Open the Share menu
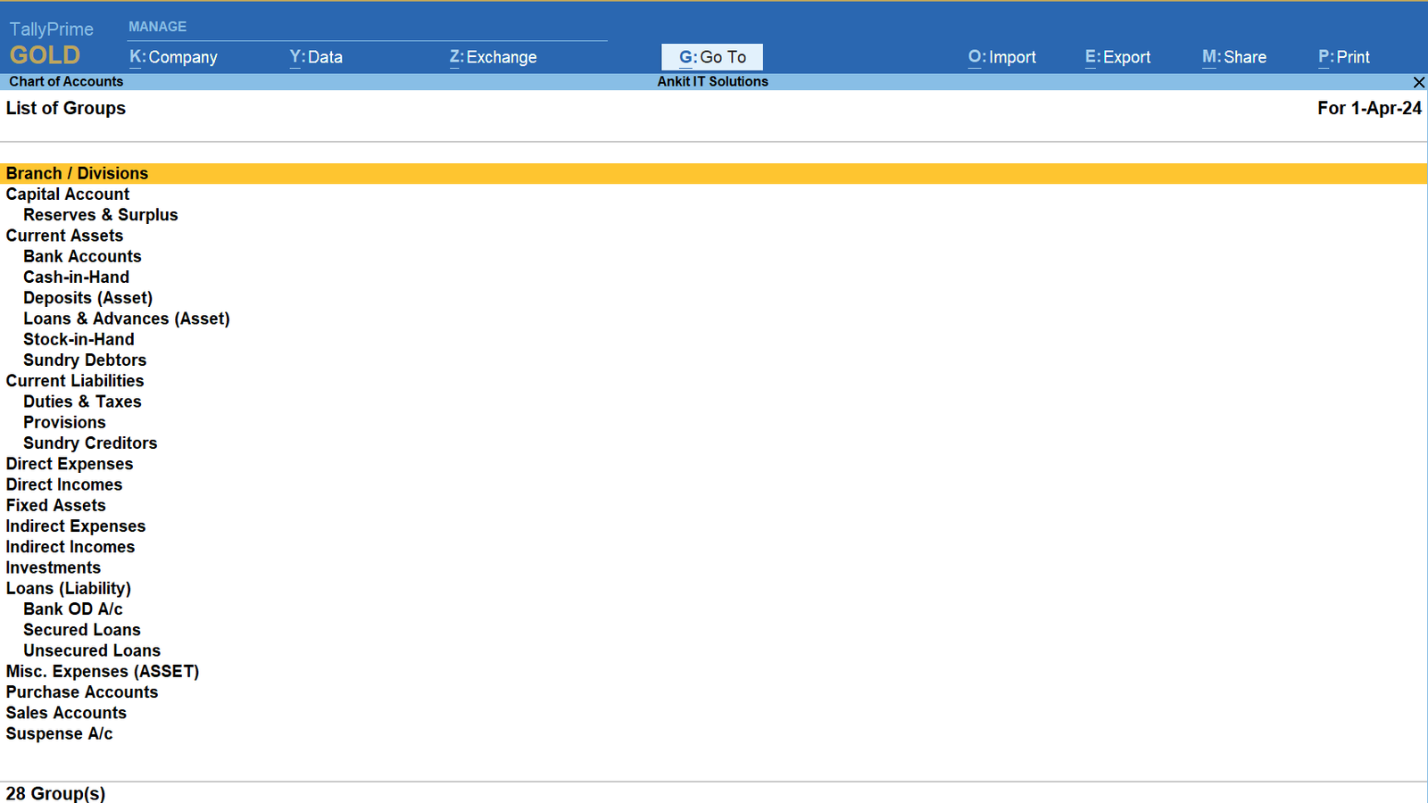Viewport: 1428px width, 803px height. click(1233, 57)
